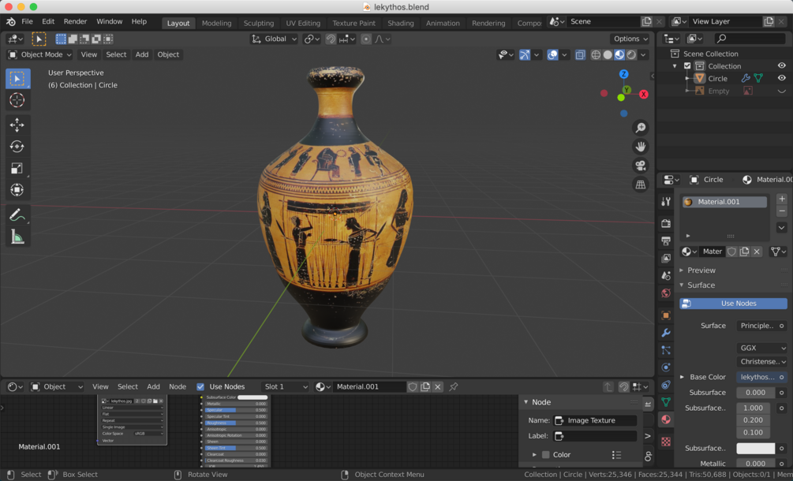Open the Render menu
The image size is (793, 481).
click(76, 22)
